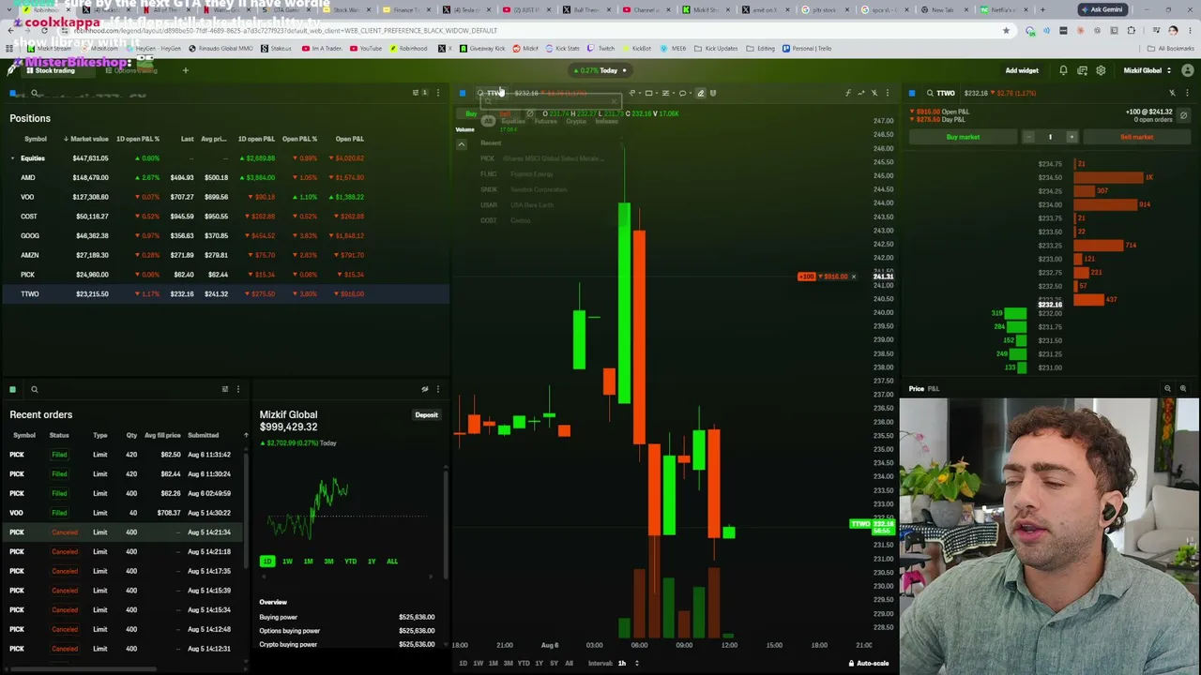This screenshot has width=1201, height=675.
Task: Collapse the Equities group in Positions
Action: pos(12,158)
